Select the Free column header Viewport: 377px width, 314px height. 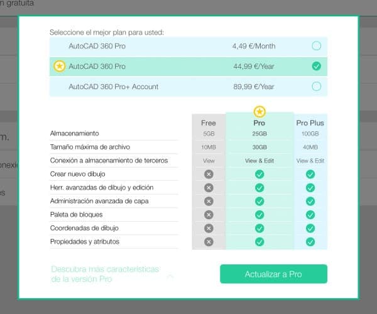tap(209, 123)
